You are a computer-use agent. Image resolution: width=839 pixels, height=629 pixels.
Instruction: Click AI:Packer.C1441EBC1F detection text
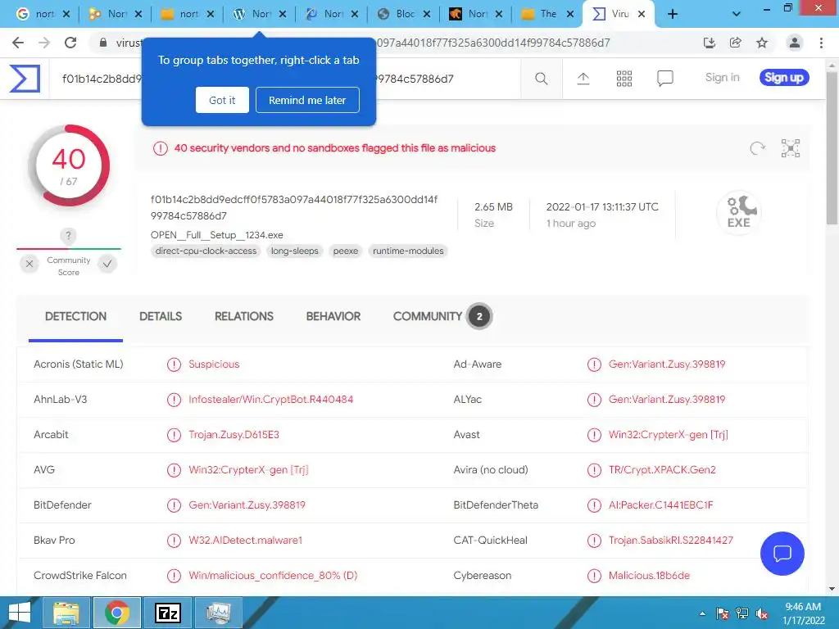[x=661, y=505]
